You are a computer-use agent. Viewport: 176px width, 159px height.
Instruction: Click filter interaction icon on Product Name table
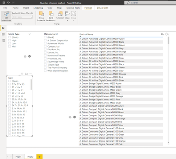click(162, 34)
